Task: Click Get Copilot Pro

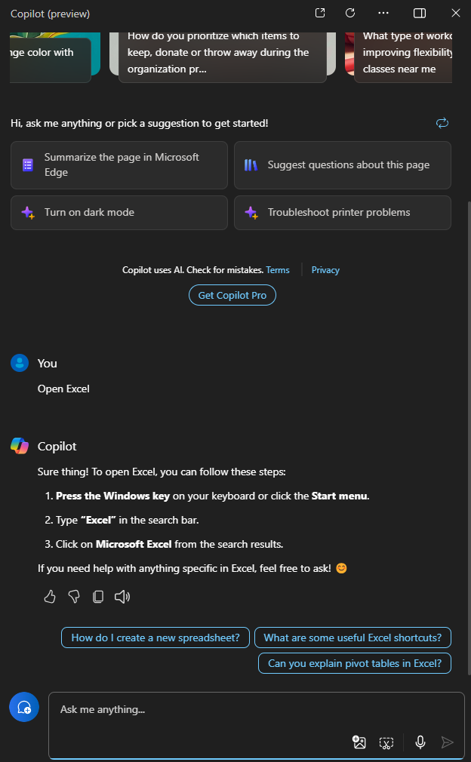Action: point(232,295)
